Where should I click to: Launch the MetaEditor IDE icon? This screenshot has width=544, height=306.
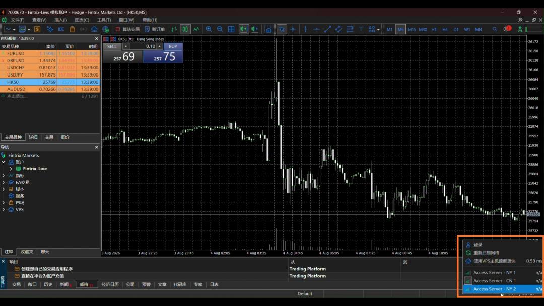pyautogui.click(x=61, y=30)
